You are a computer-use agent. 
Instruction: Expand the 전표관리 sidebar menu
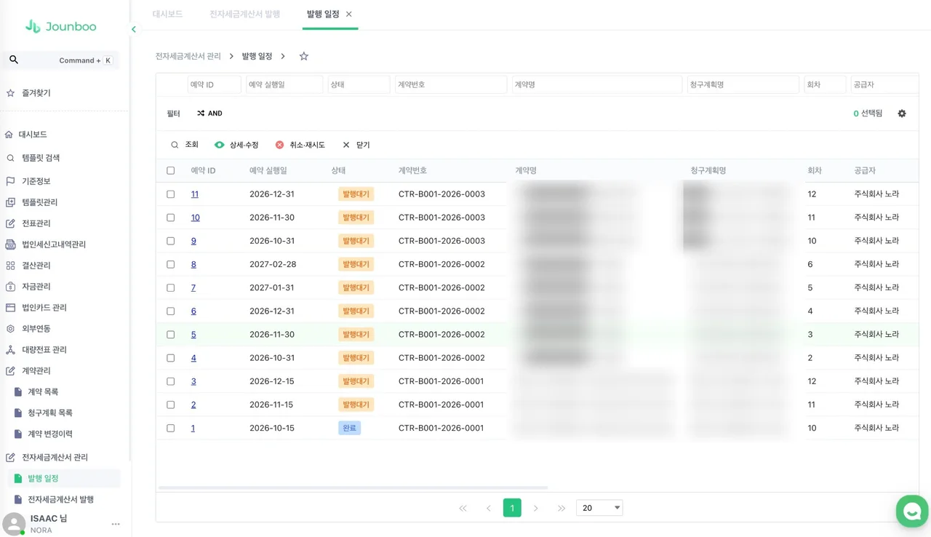(x=36, y=223)
